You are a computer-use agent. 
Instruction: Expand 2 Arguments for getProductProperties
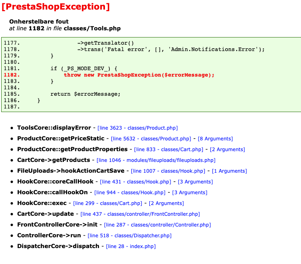(228, 150)
